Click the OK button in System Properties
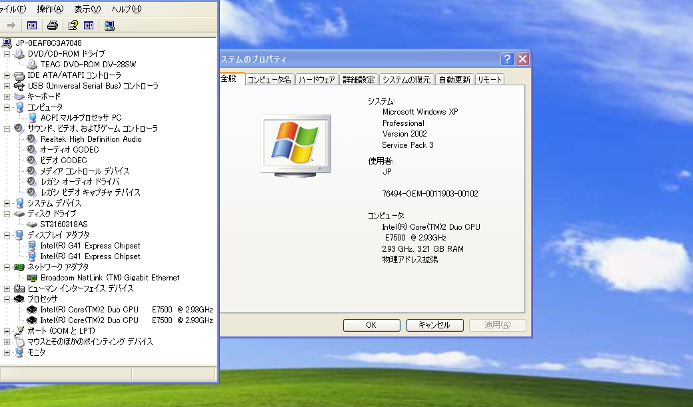 click(371, 325)
